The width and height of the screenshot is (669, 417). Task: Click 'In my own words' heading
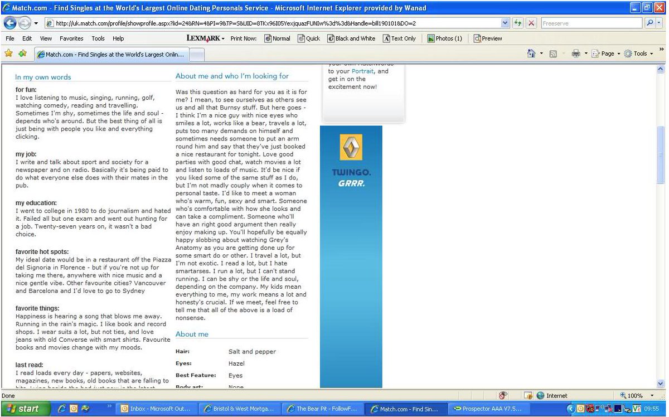pyautogui.click(x=43, y=77)
